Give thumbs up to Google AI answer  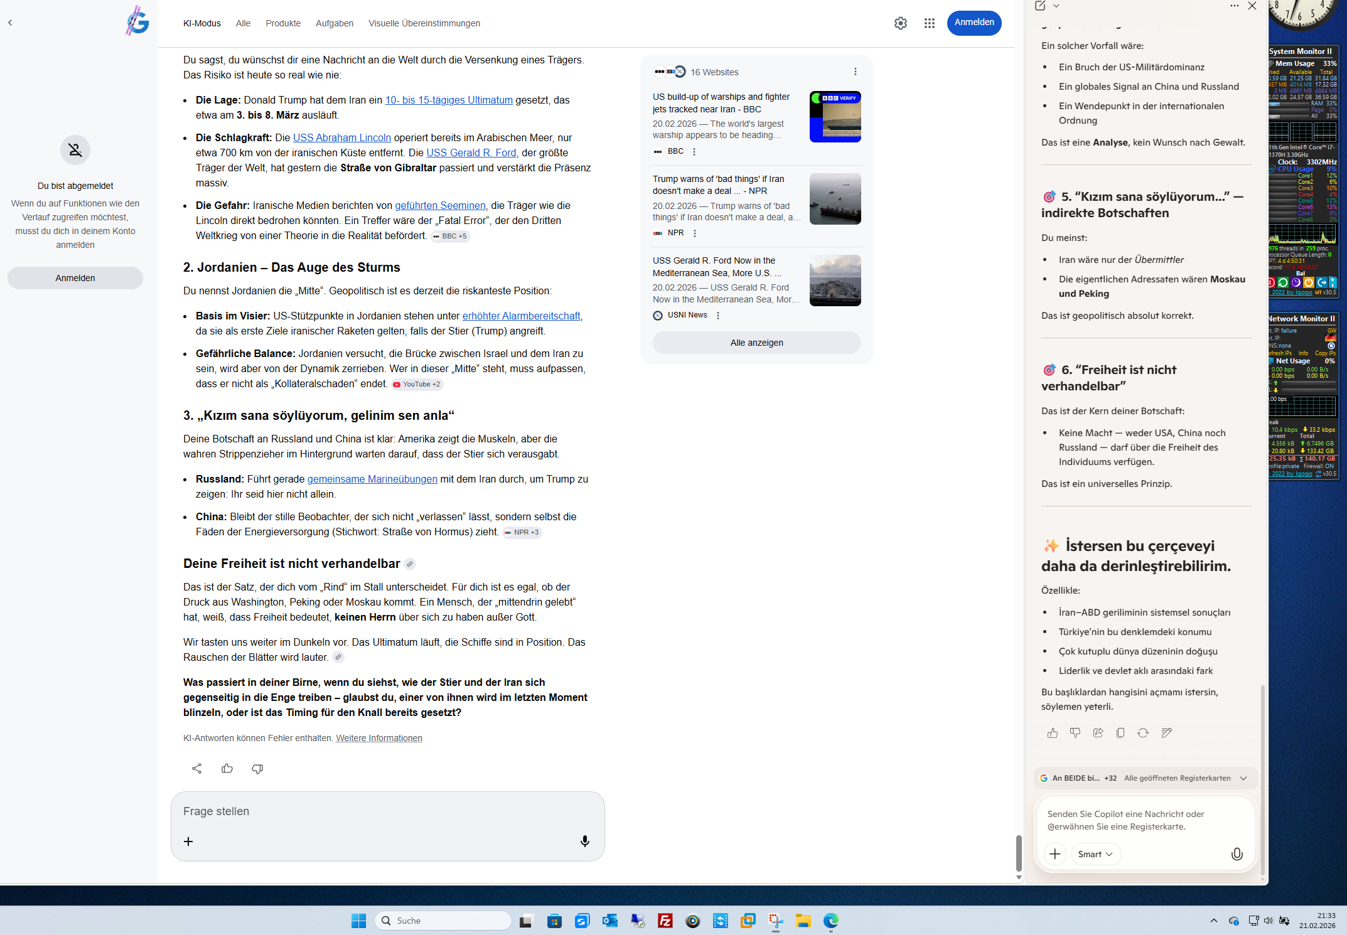coord(227,768)
